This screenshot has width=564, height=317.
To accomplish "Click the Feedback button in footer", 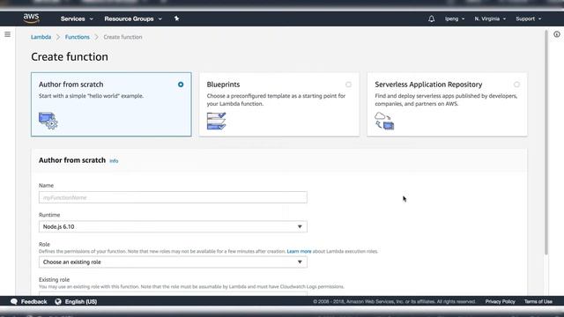I will pos(29,301).
